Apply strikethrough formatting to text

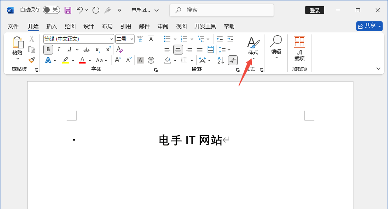(86, 50)
